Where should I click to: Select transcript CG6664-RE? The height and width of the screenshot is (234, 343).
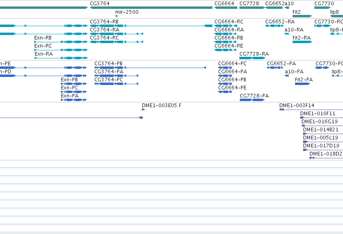click(225, 50)
